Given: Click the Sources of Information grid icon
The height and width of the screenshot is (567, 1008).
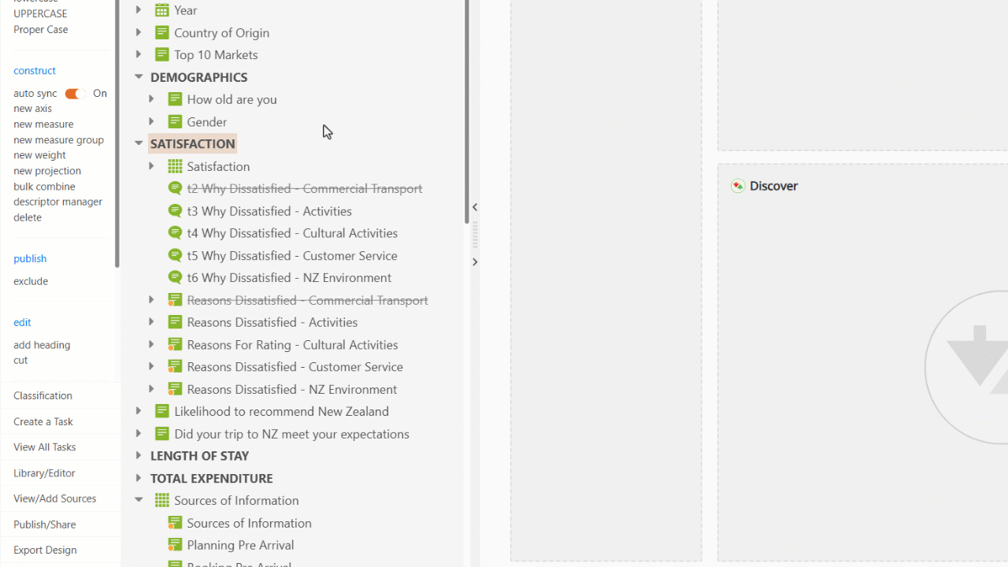Looking at the screenshot, I should [x=161, y=500].
